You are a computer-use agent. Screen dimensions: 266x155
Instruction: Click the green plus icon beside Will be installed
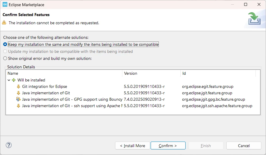14,80
